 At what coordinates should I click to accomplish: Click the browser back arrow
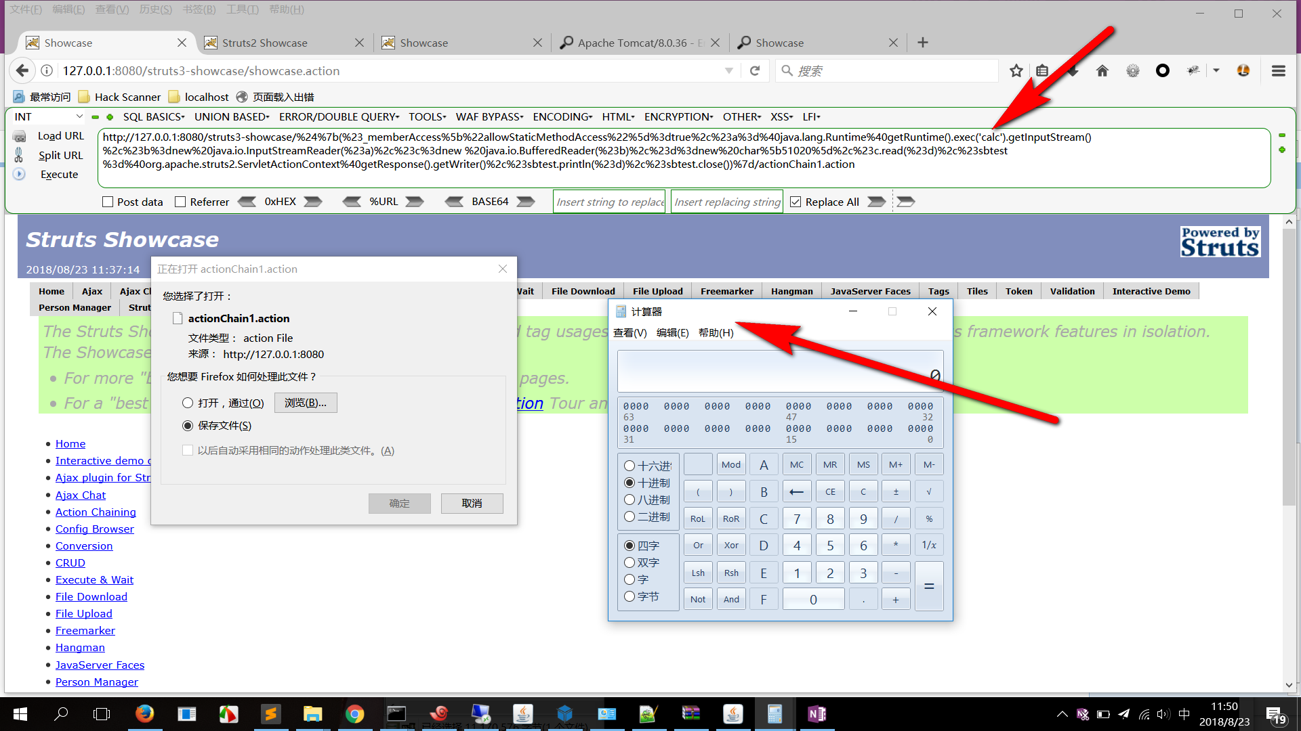(22, 70)
